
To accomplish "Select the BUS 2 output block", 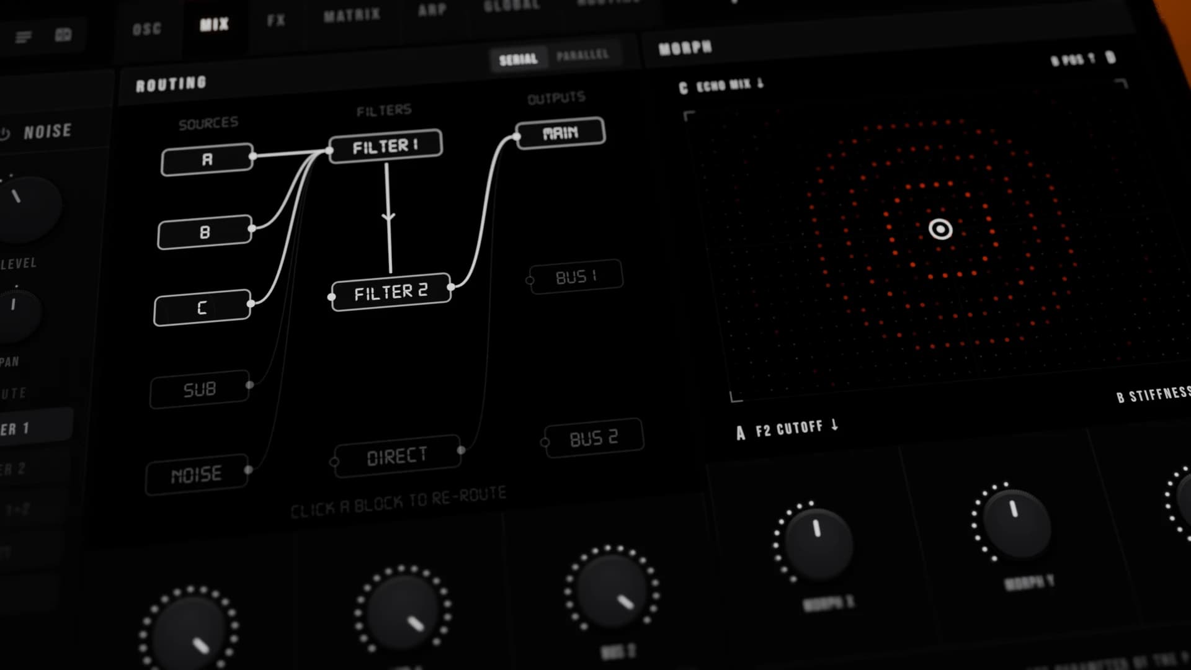I will pos(594,439).
